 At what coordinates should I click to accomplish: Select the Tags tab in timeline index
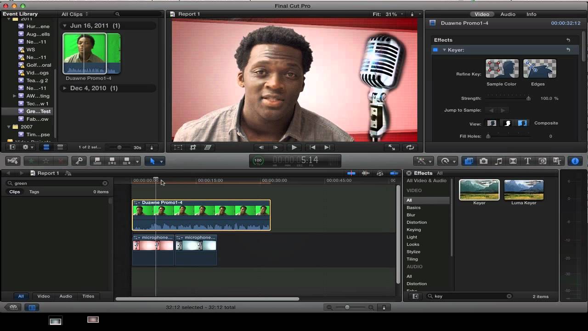[34, 192]
